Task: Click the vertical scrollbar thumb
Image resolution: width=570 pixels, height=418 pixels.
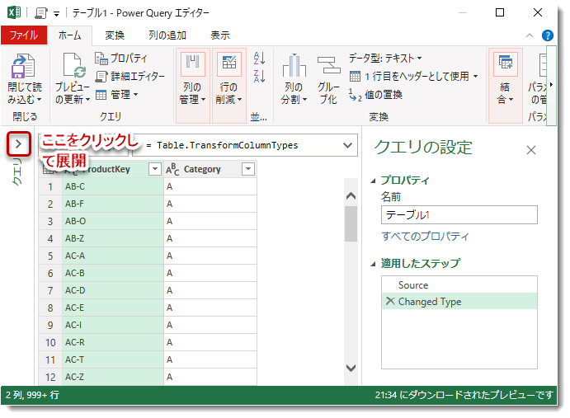Action: (x=351, y=224)
